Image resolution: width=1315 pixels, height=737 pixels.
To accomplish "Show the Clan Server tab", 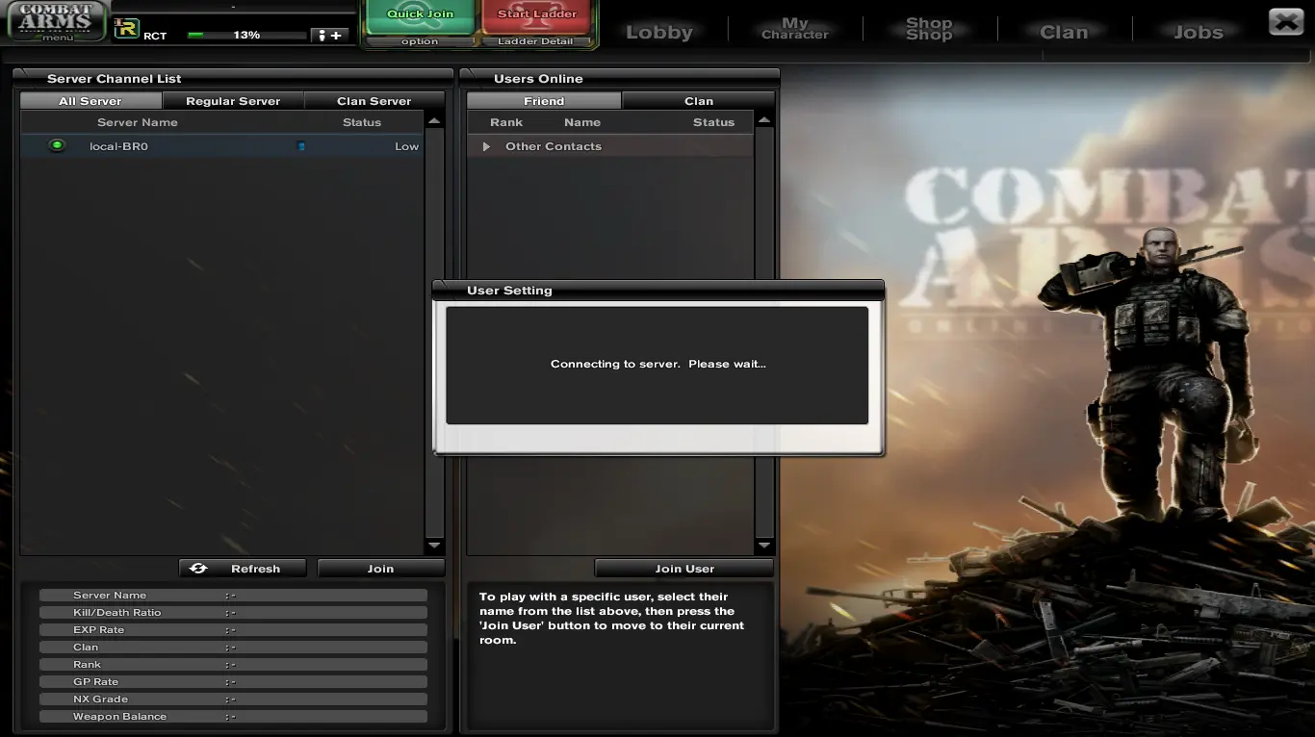I will pyautogui.click(x=374, y=101).
